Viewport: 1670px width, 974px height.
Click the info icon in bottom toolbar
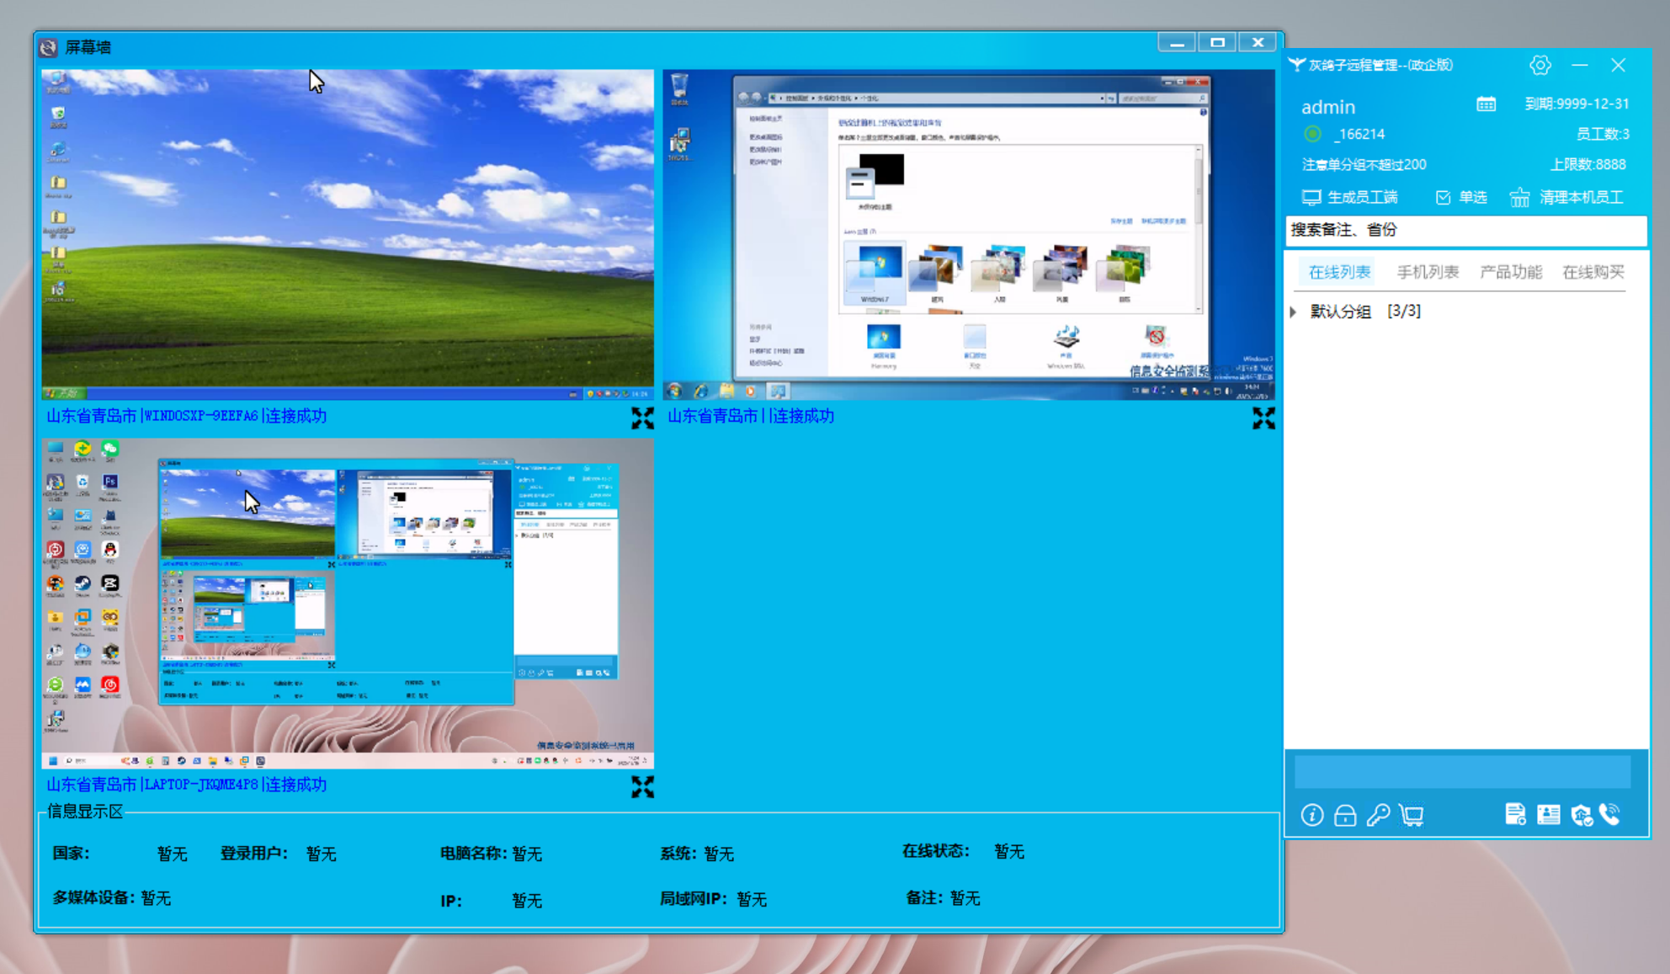click(1311, 815)
